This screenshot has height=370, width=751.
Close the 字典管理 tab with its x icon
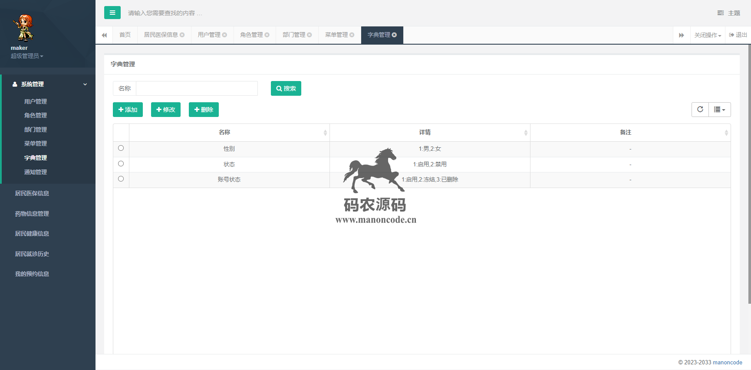[x=394, y=35]
